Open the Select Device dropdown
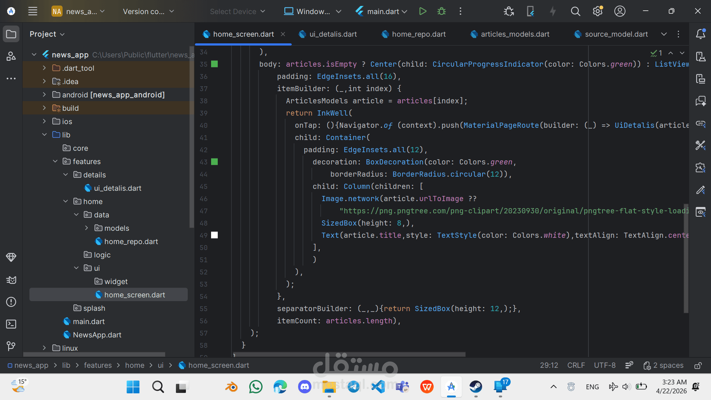This screenshot has width=711, height=400. tap(237, 11)
